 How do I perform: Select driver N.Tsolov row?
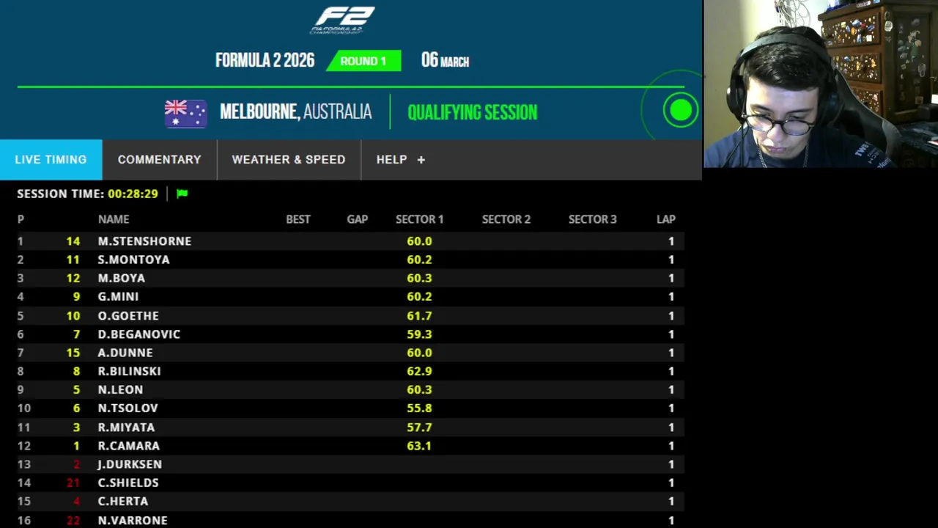350,408
